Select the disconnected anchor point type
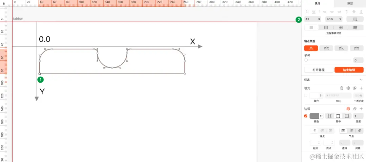 341,48
